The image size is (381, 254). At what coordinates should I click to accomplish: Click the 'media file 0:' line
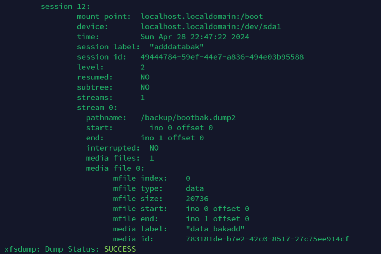pyautogui.click(x=115, y=168)
